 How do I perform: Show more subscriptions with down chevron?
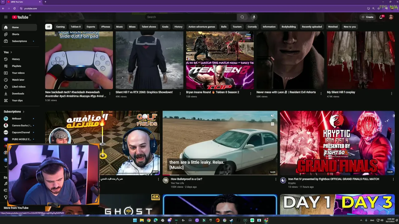(6, 167)
